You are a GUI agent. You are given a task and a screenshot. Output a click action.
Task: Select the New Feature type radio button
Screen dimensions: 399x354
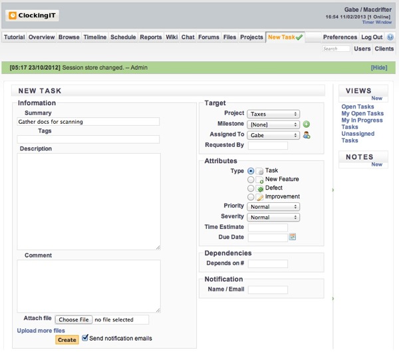tap(251, 180)
